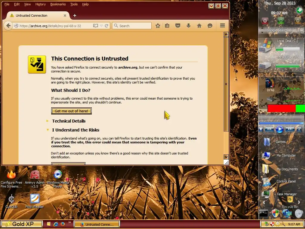Screen dimensions: 305x229
Task: Open the Edit menu
Action: coord(17,4)
